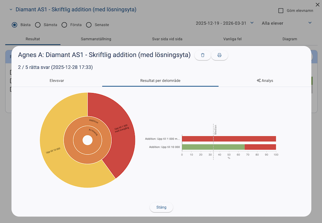Click the printer icon button

(219, 55)
